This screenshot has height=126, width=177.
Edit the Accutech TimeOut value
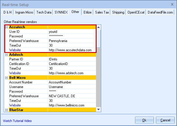tap(72, 45)
